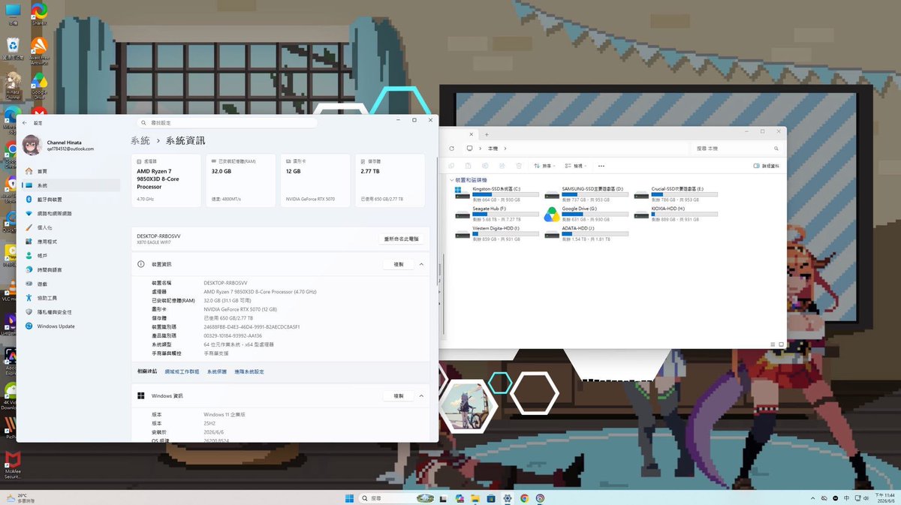Click the 重新命名此電腦 button
Screen dimensions: 901x505
point(402,239)
